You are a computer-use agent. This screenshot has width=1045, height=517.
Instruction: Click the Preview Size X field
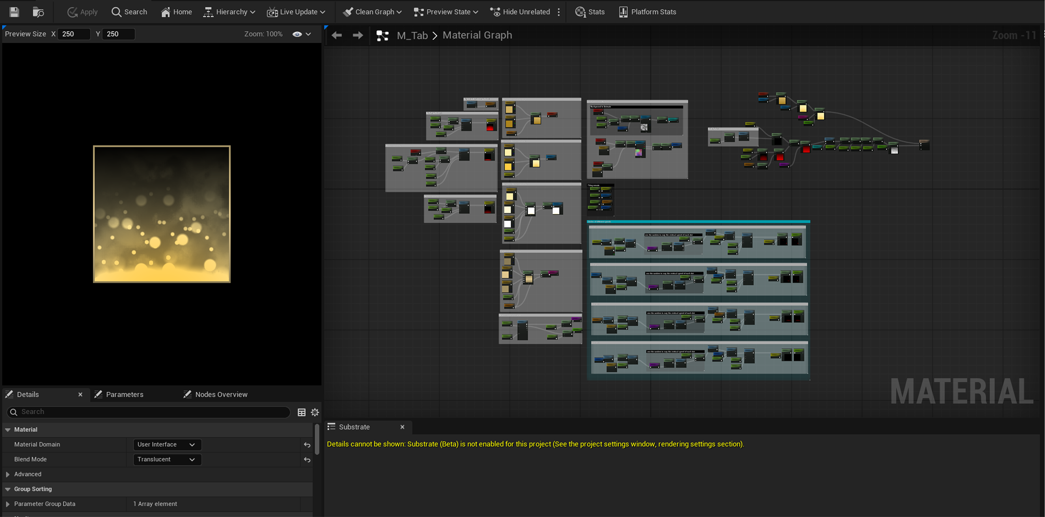tap(74, 34)
